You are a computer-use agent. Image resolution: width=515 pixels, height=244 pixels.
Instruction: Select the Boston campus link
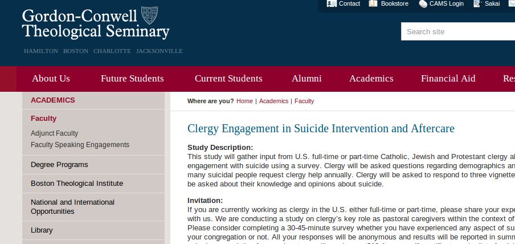[76, 51]
